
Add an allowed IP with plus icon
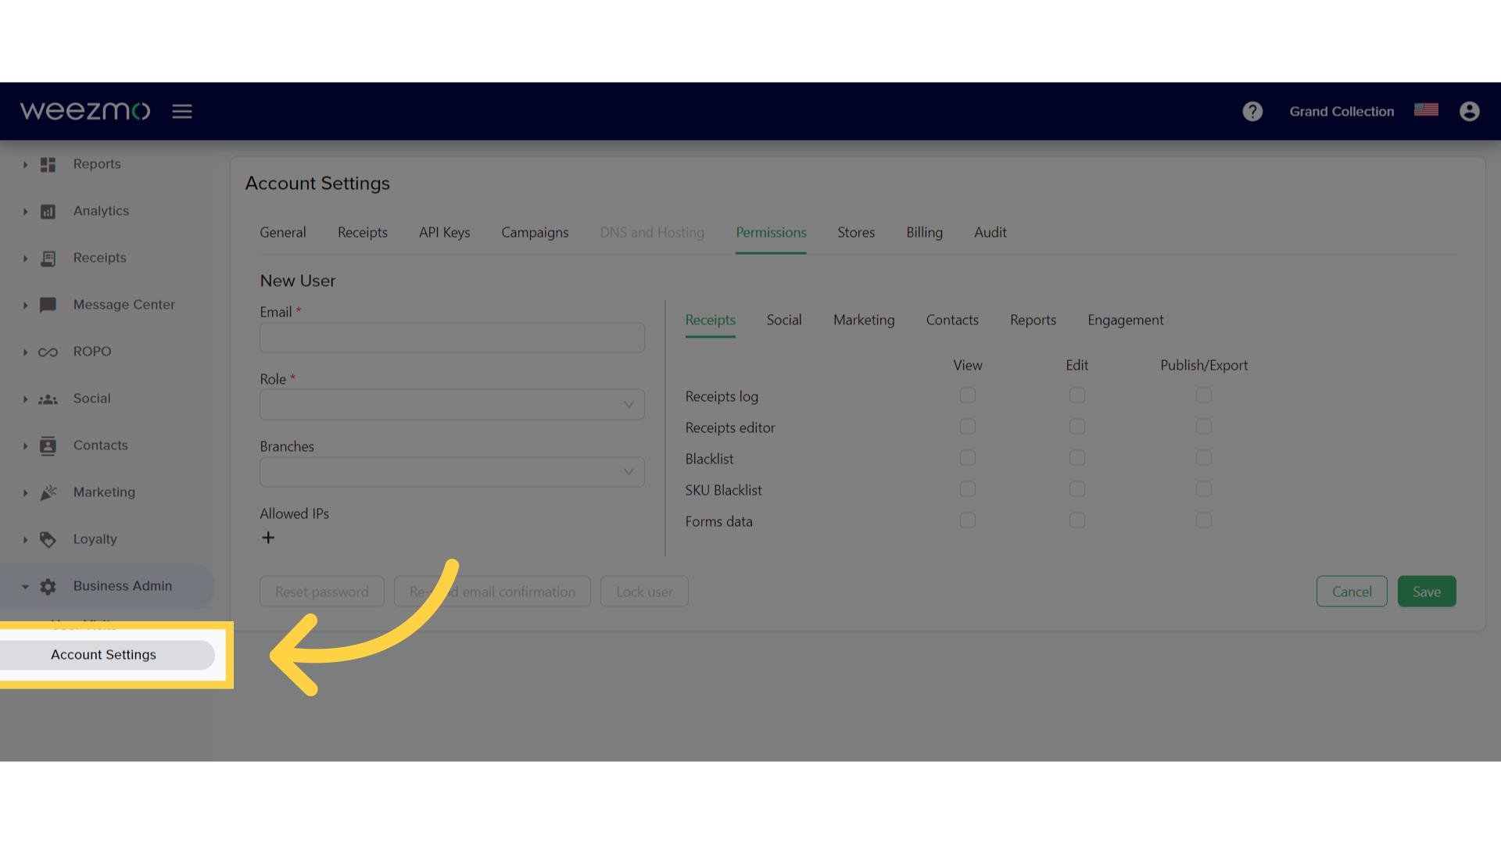(x=268, y=538)
